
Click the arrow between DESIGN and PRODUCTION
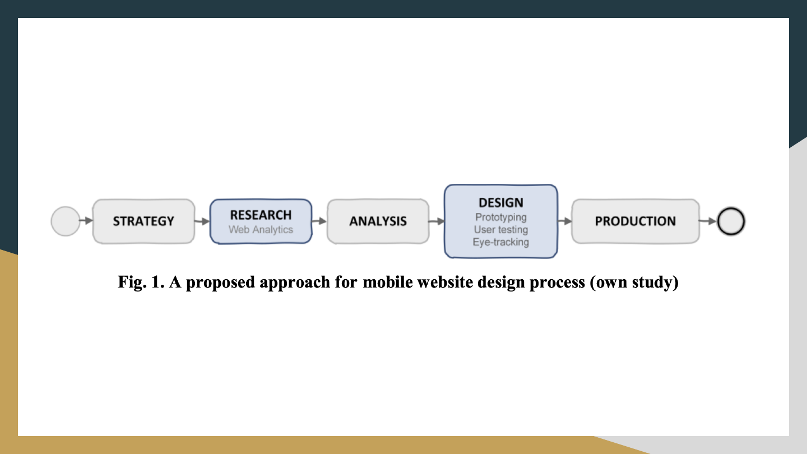(564, 221)
